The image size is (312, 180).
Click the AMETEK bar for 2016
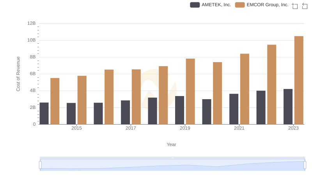click(98, 114)
